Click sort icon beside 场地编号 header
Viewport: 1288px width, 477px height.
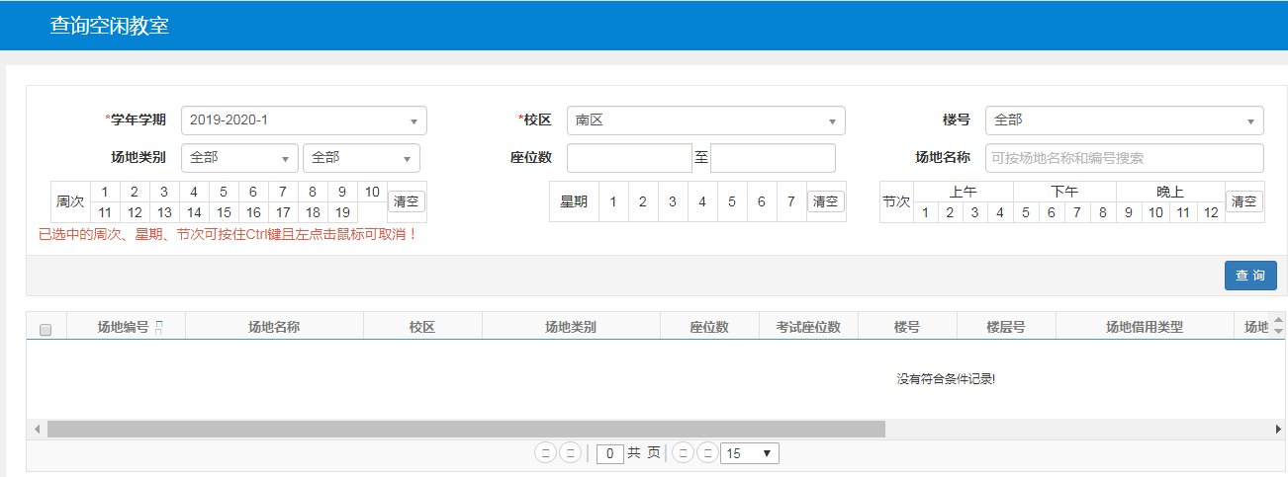pos(158,328)
